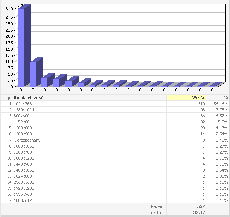Click the 1152x864 resolution entry
This screenshot has width=230, height=217.
pos(23,122)
